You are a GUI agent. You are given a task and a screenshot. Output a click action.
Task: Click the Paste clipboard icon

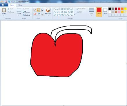coord(4,10)
